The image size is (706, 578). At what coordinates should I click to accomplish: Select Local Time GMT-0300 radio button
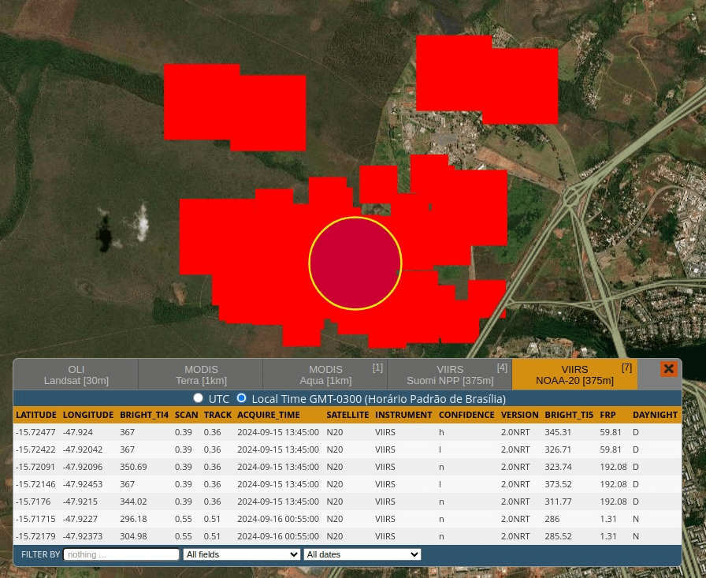(x=242, y=398)
